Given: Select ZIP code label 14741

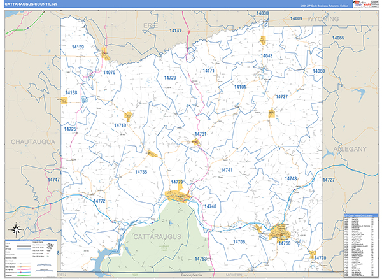Looking at the screenshot, I should [x=227, y=171].
